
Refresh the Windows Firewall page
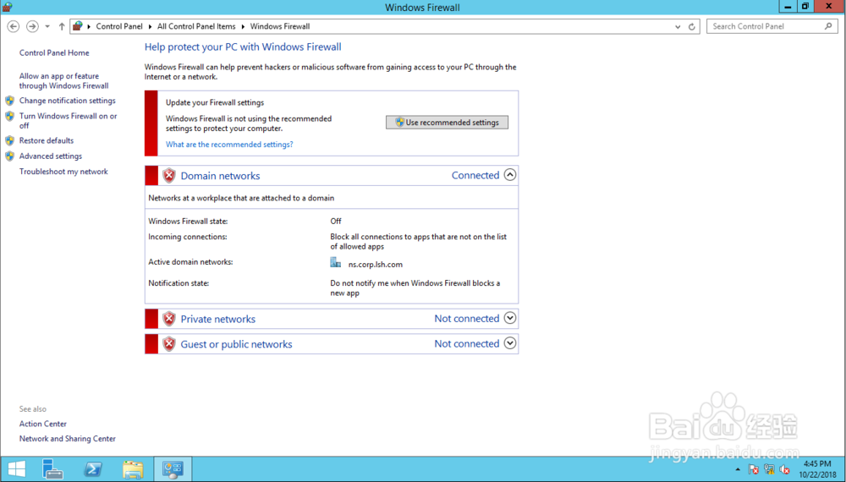pos(692,26)
